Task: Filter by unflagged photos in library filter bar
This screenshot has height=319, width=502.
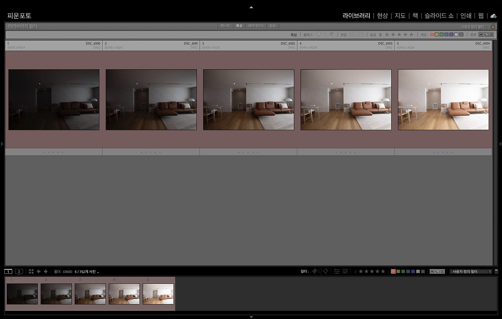Action: 325,35
